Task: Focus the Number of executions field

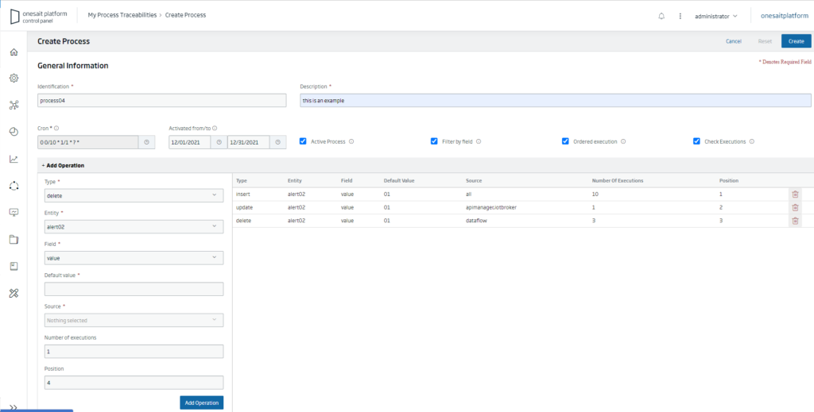Action: coord(134,352)
